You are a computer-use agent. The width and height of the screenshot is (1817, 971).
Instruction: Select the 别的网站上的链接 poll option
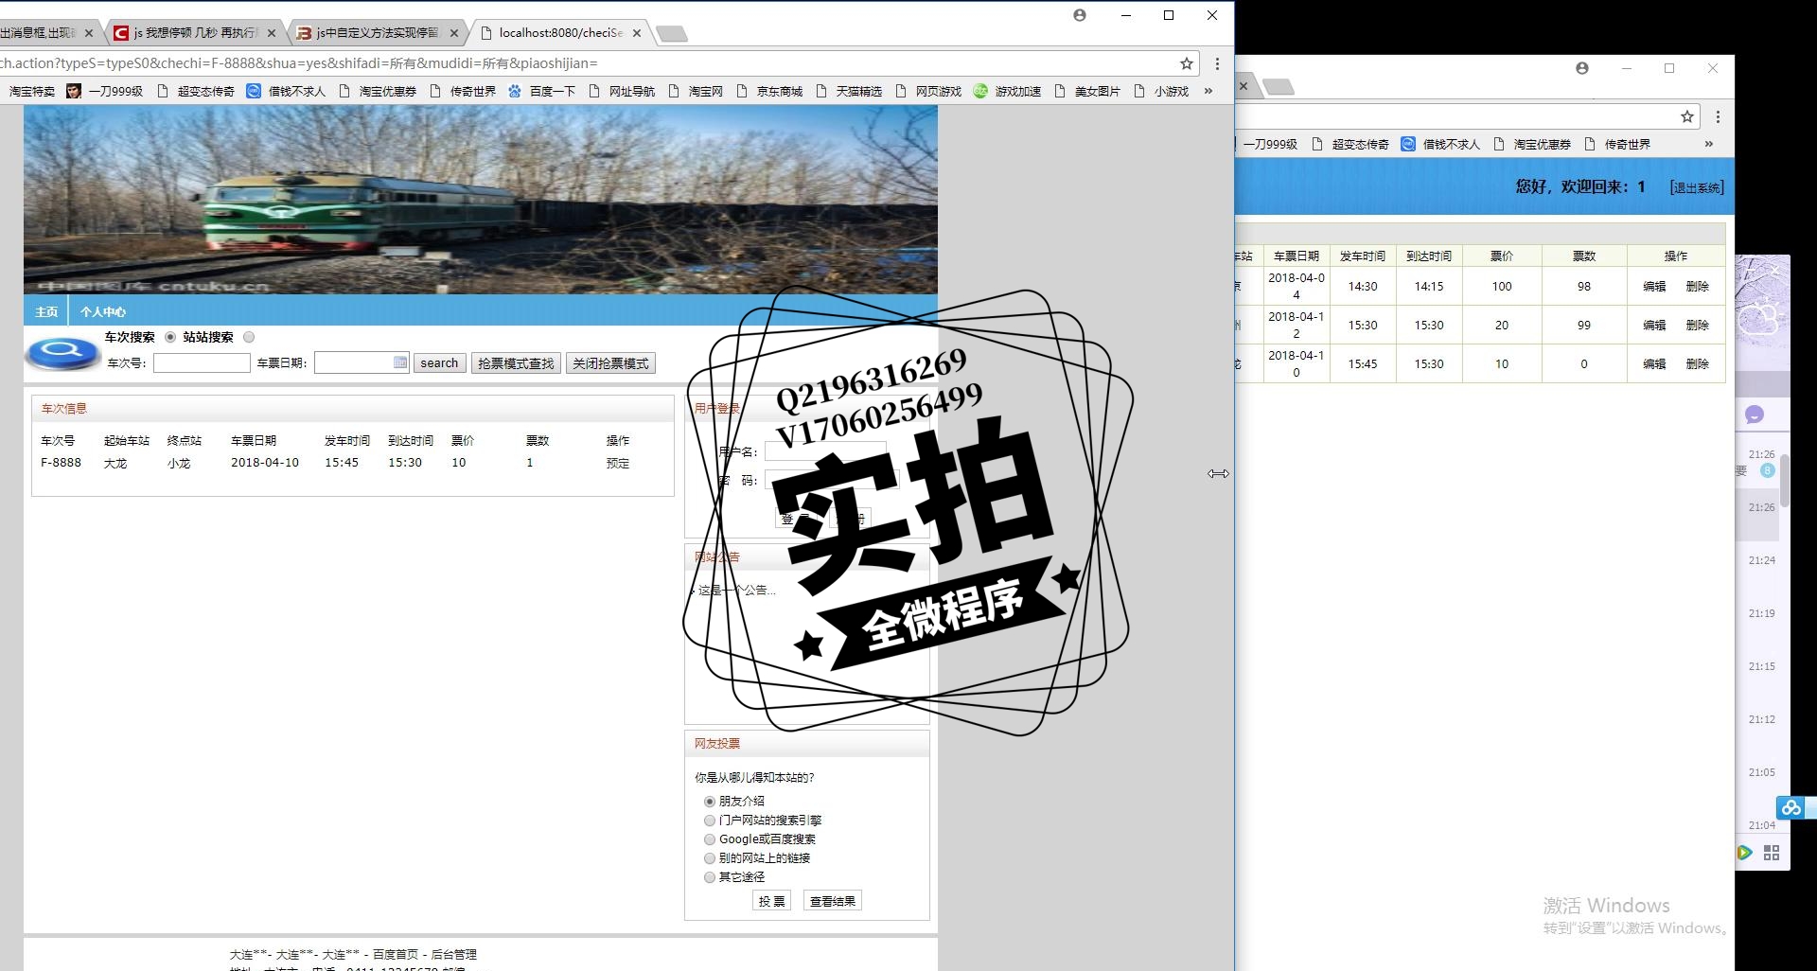click(x=709, y=858)
